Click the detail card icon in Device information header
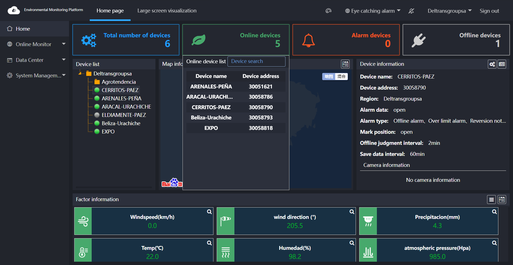This screenshot has height=265, width=513. tap(502, 64)
